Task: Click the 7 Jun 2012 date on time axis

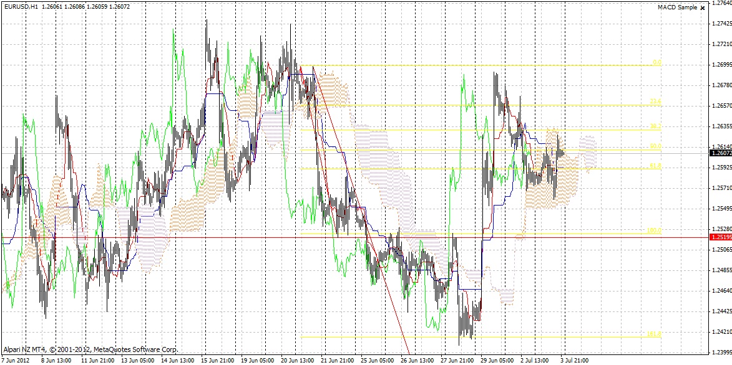Action: [x=15, y=361]
